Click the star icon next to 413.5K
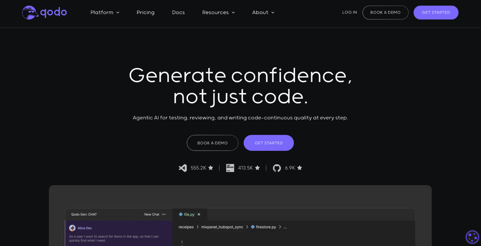 coord(257,168)
